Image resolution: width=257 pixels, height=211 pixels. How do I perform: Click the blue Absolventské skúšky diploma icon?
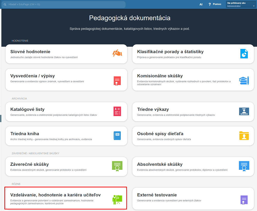pos(244,166)
